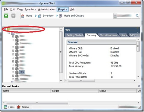144x112 pixels.
Task: Click the grey Forward navigation arrow
Action: point(13,16)
